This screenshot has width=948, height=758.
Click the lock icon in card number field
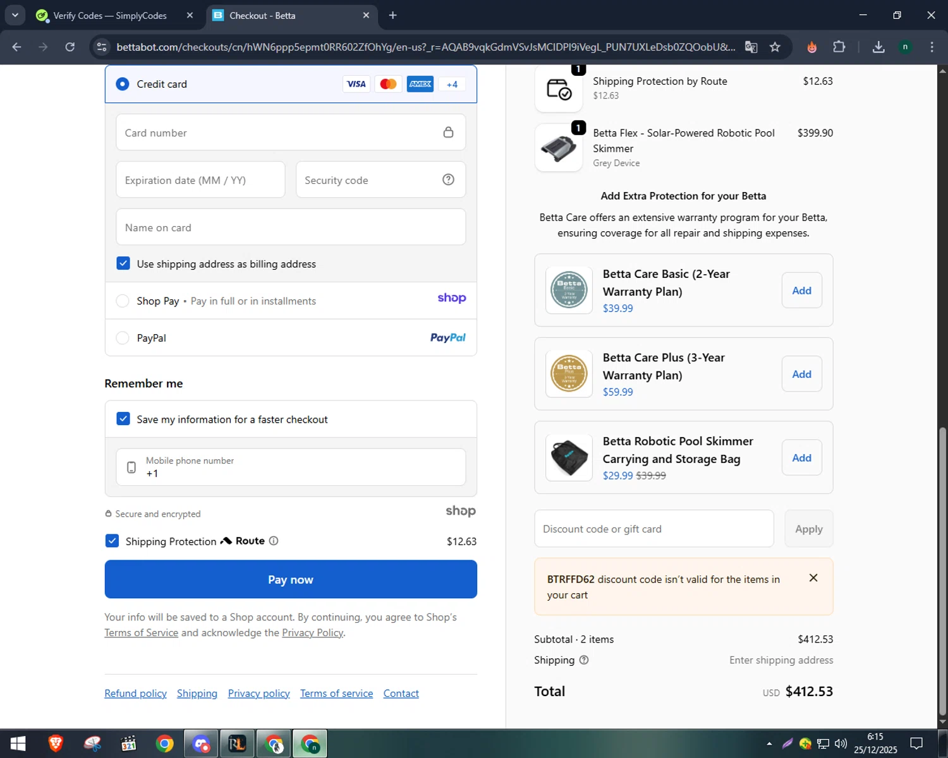(x=448, y=132)
